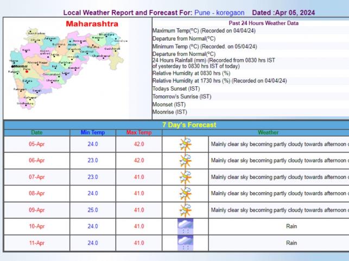The height and width of the screenshot is (261, 349).
Task: Click the Weather column header
Action: [278, 132]
